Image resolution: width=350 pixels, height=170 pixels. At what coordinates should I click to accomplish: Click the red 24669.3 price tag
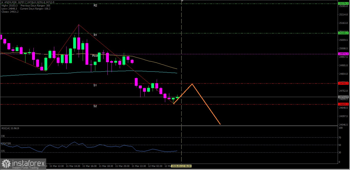point(344,104)
